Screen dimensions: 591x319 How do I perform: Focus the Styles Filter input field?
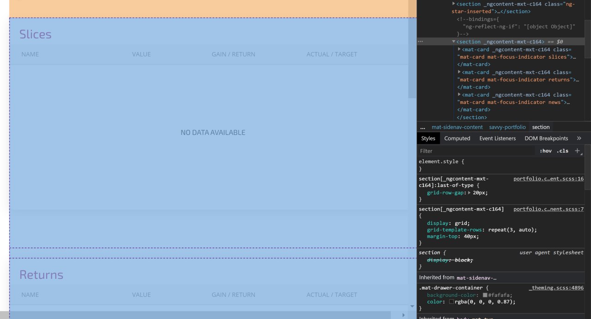(x=476, y=151)
